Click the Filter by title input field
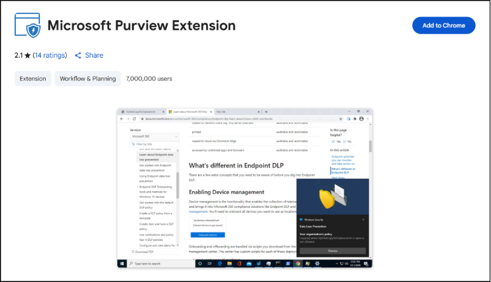The height and width of the screenshot is (282, 491). (155, 144)
